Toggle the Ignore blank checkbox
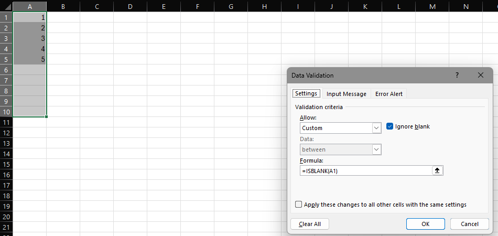The width and height of the screenshot is (498, 236). pyautogui.click(x=389, y=126)
